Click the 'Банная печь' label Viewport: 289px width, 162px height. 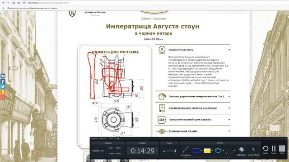tap(154, 39)
